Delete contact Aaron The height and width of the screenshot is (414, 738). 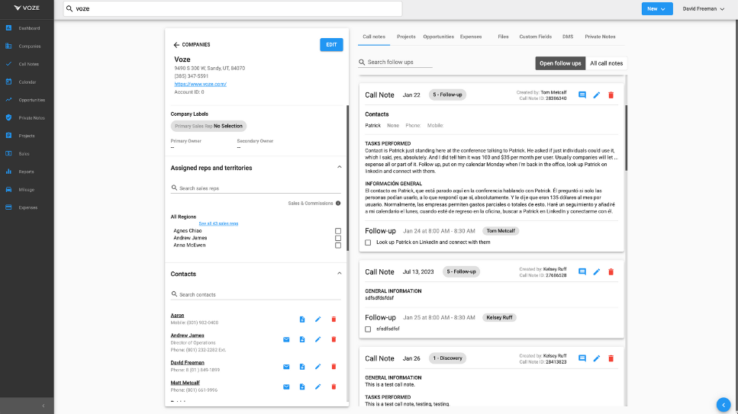point(334,319)
